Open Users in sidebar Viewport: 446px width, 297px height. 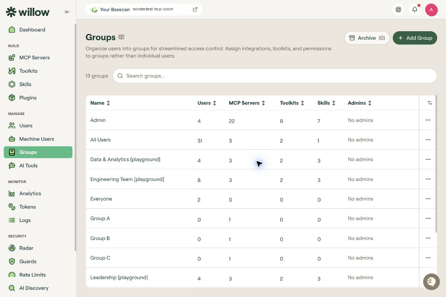[x=38, y=125]
